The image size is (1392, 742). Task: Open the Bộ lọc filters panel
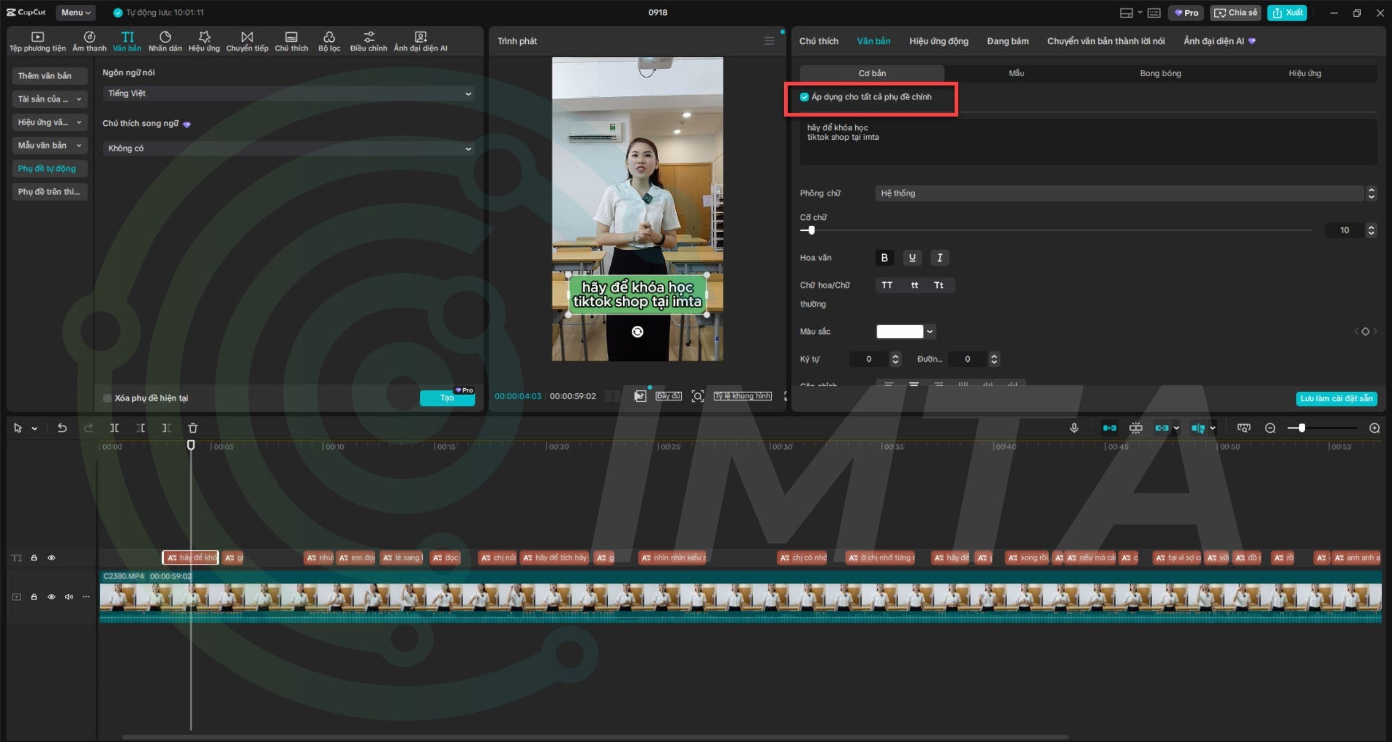tap(329, 41)
